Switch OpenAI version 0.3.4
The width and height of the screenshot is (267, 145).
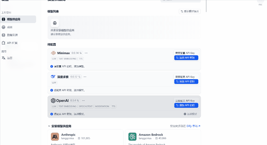click(75, 101)
